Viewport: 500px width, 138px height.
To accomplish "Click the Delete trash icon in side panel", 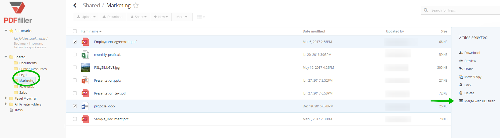I will click(461, 93).
